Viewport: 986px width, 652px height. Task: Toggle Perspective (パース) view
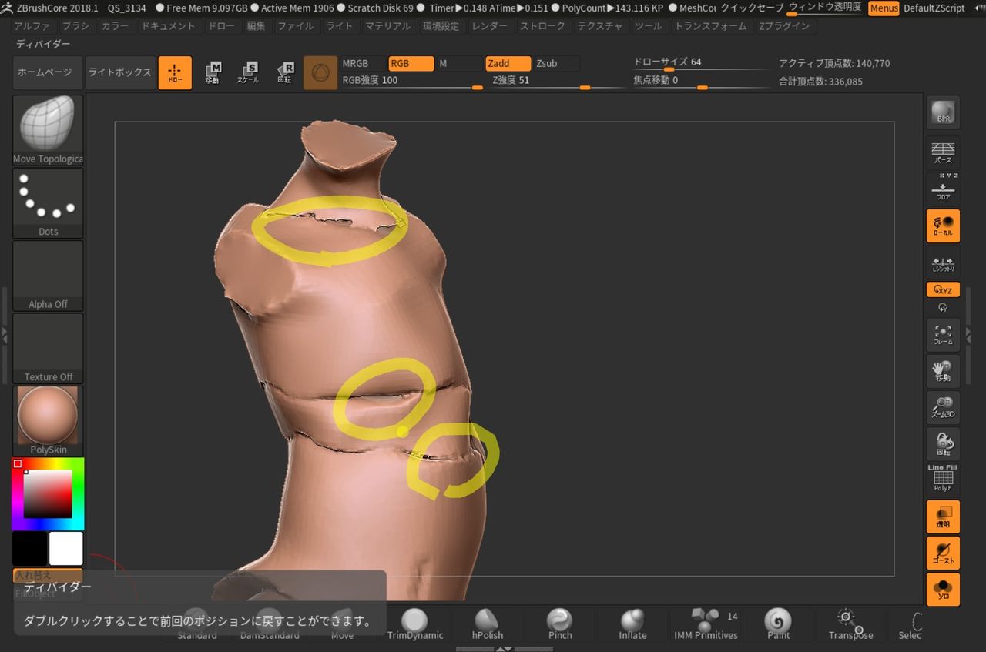point(943,153)
